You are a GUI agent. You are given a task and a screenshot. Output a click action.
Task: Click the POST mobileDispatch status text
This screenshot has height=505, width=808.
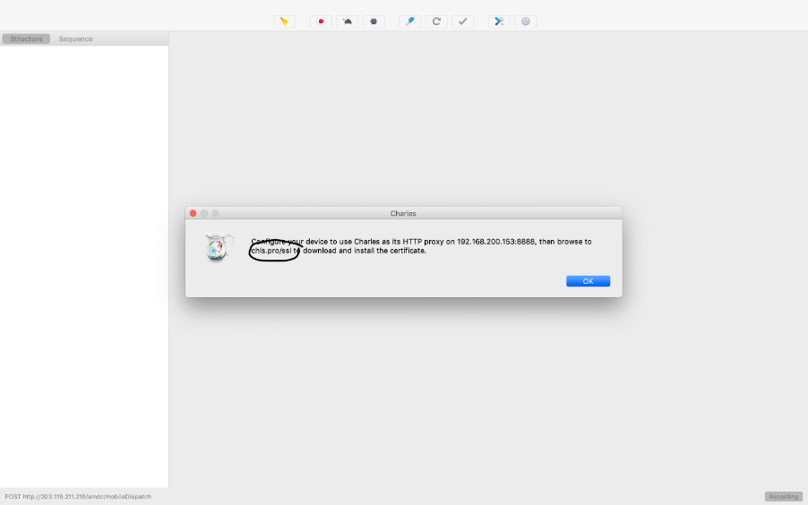tap(78, 497)
